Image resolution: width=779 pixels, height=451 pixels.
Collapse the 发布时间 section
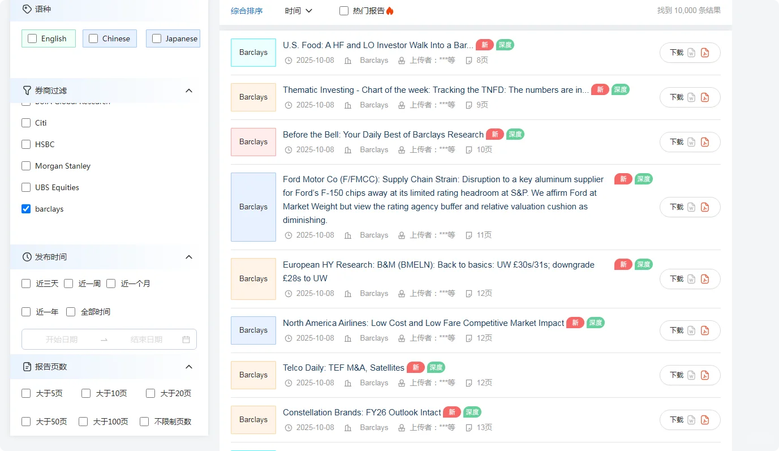[189, 257]
